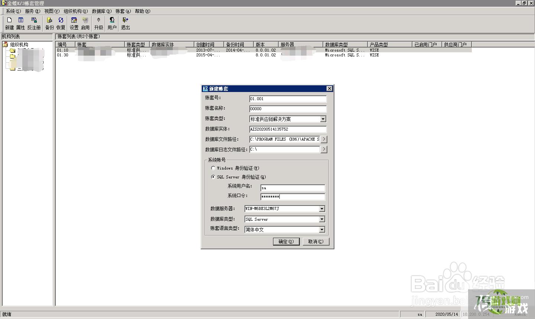Open the 帮助 menu

coord(143,11)
